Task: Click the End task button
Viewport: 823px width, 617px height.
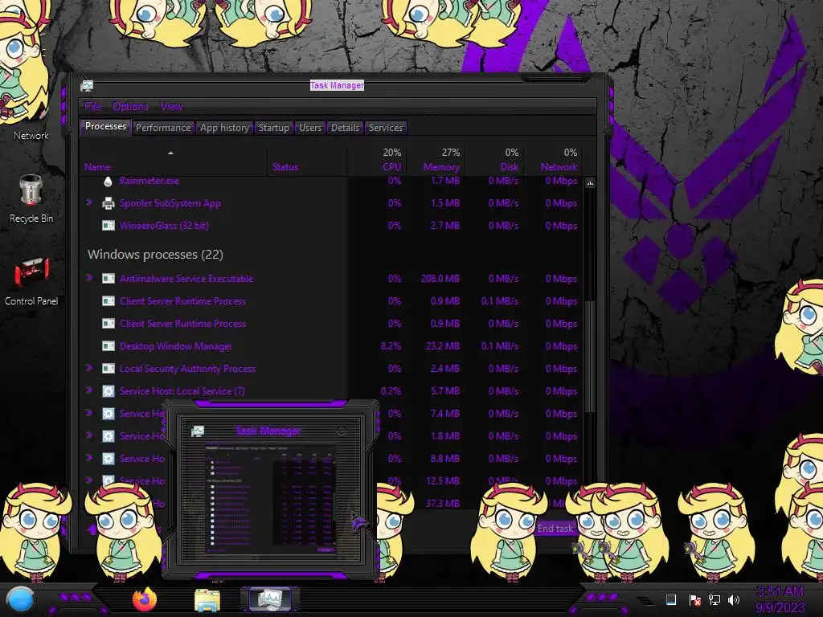Action: coord(555,529)
